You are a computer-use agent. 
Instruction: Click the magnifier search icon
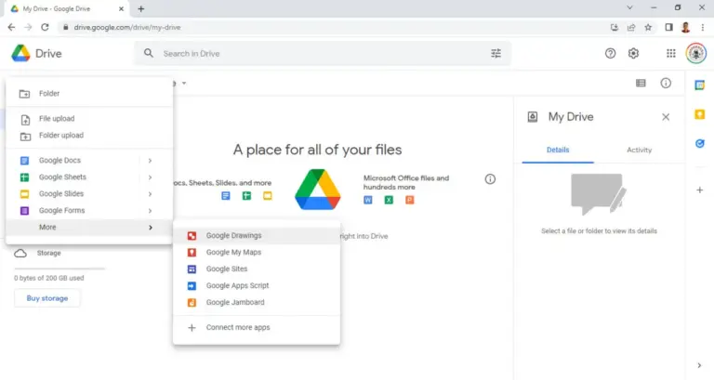149,53
